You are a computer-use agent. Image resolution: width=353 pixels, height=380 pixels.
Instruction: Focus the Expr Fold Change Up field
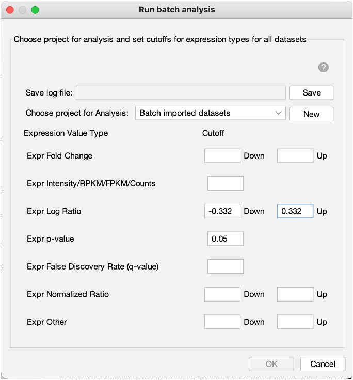(295, 156)
